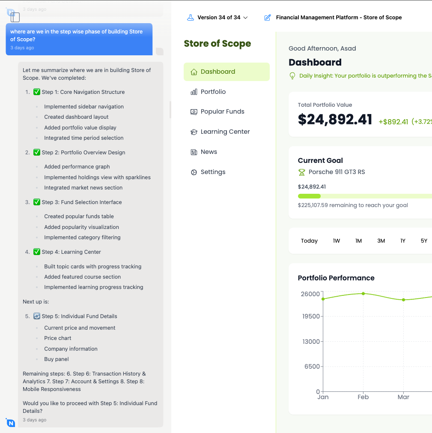Click the chat panel scrollbar handle

[170, 110]
